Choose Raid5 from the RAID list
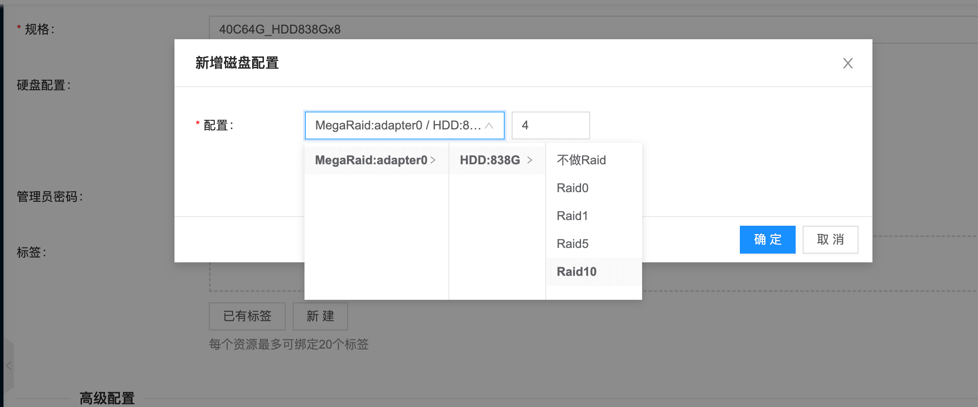Screen dimensions: 978x407 (572, 244)
